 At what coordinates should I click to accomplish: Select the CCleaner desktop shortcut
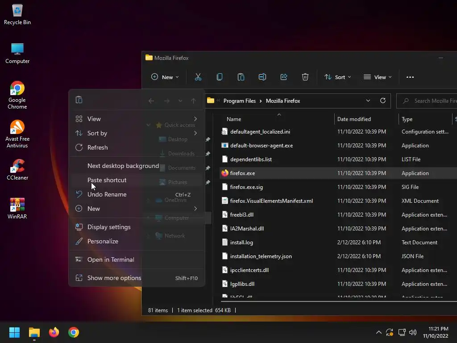point(17,170)
